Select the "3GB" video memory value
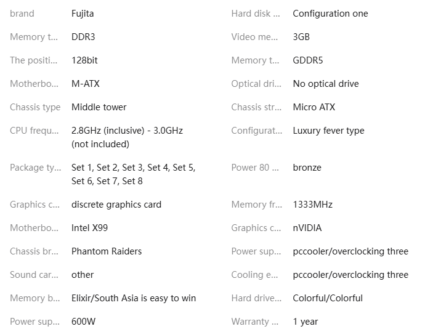This screenshot has width=433, height=329. tap(301, 37)
